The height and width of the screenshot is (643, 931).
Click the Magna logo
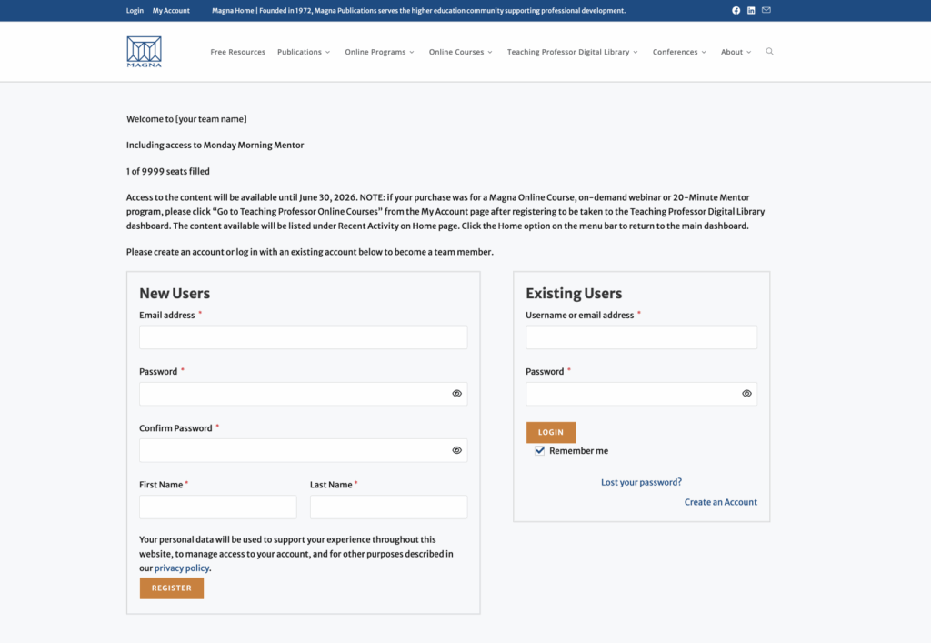(x=143, y=51)
